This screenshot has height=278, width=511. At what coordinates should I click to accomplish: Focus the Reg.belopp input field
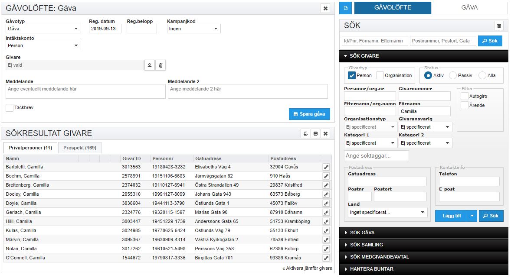point(142,29)
